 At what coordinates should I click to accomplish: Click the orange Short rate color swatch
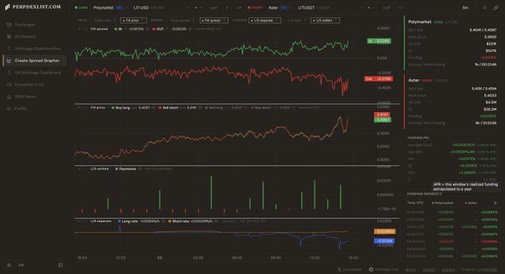pos(170,221)
